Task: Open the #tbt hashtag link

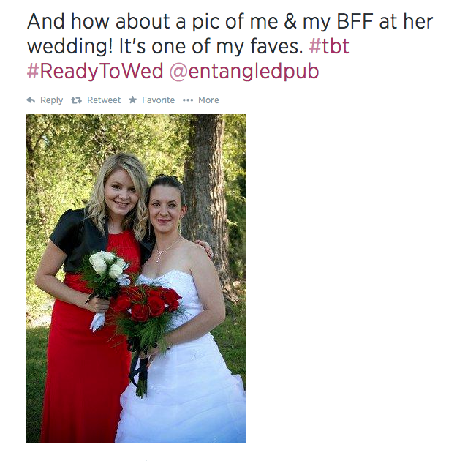Action: tap(329, 46)
